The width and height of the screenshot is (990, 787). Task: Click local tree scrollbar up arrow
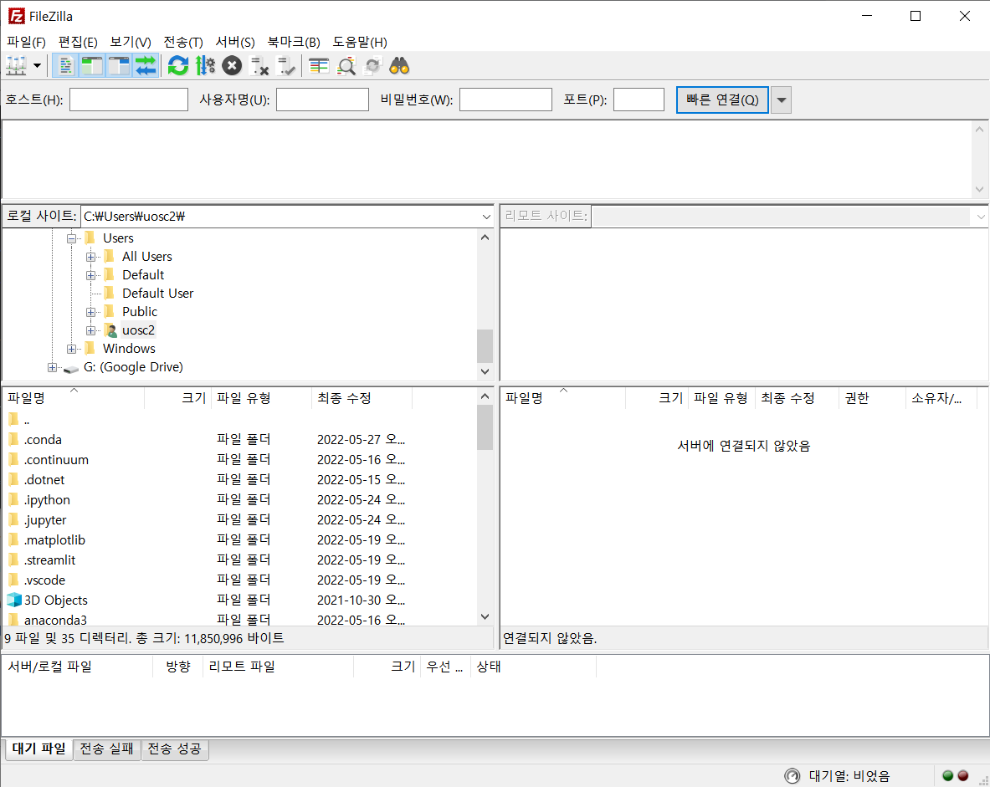point(485,238)
